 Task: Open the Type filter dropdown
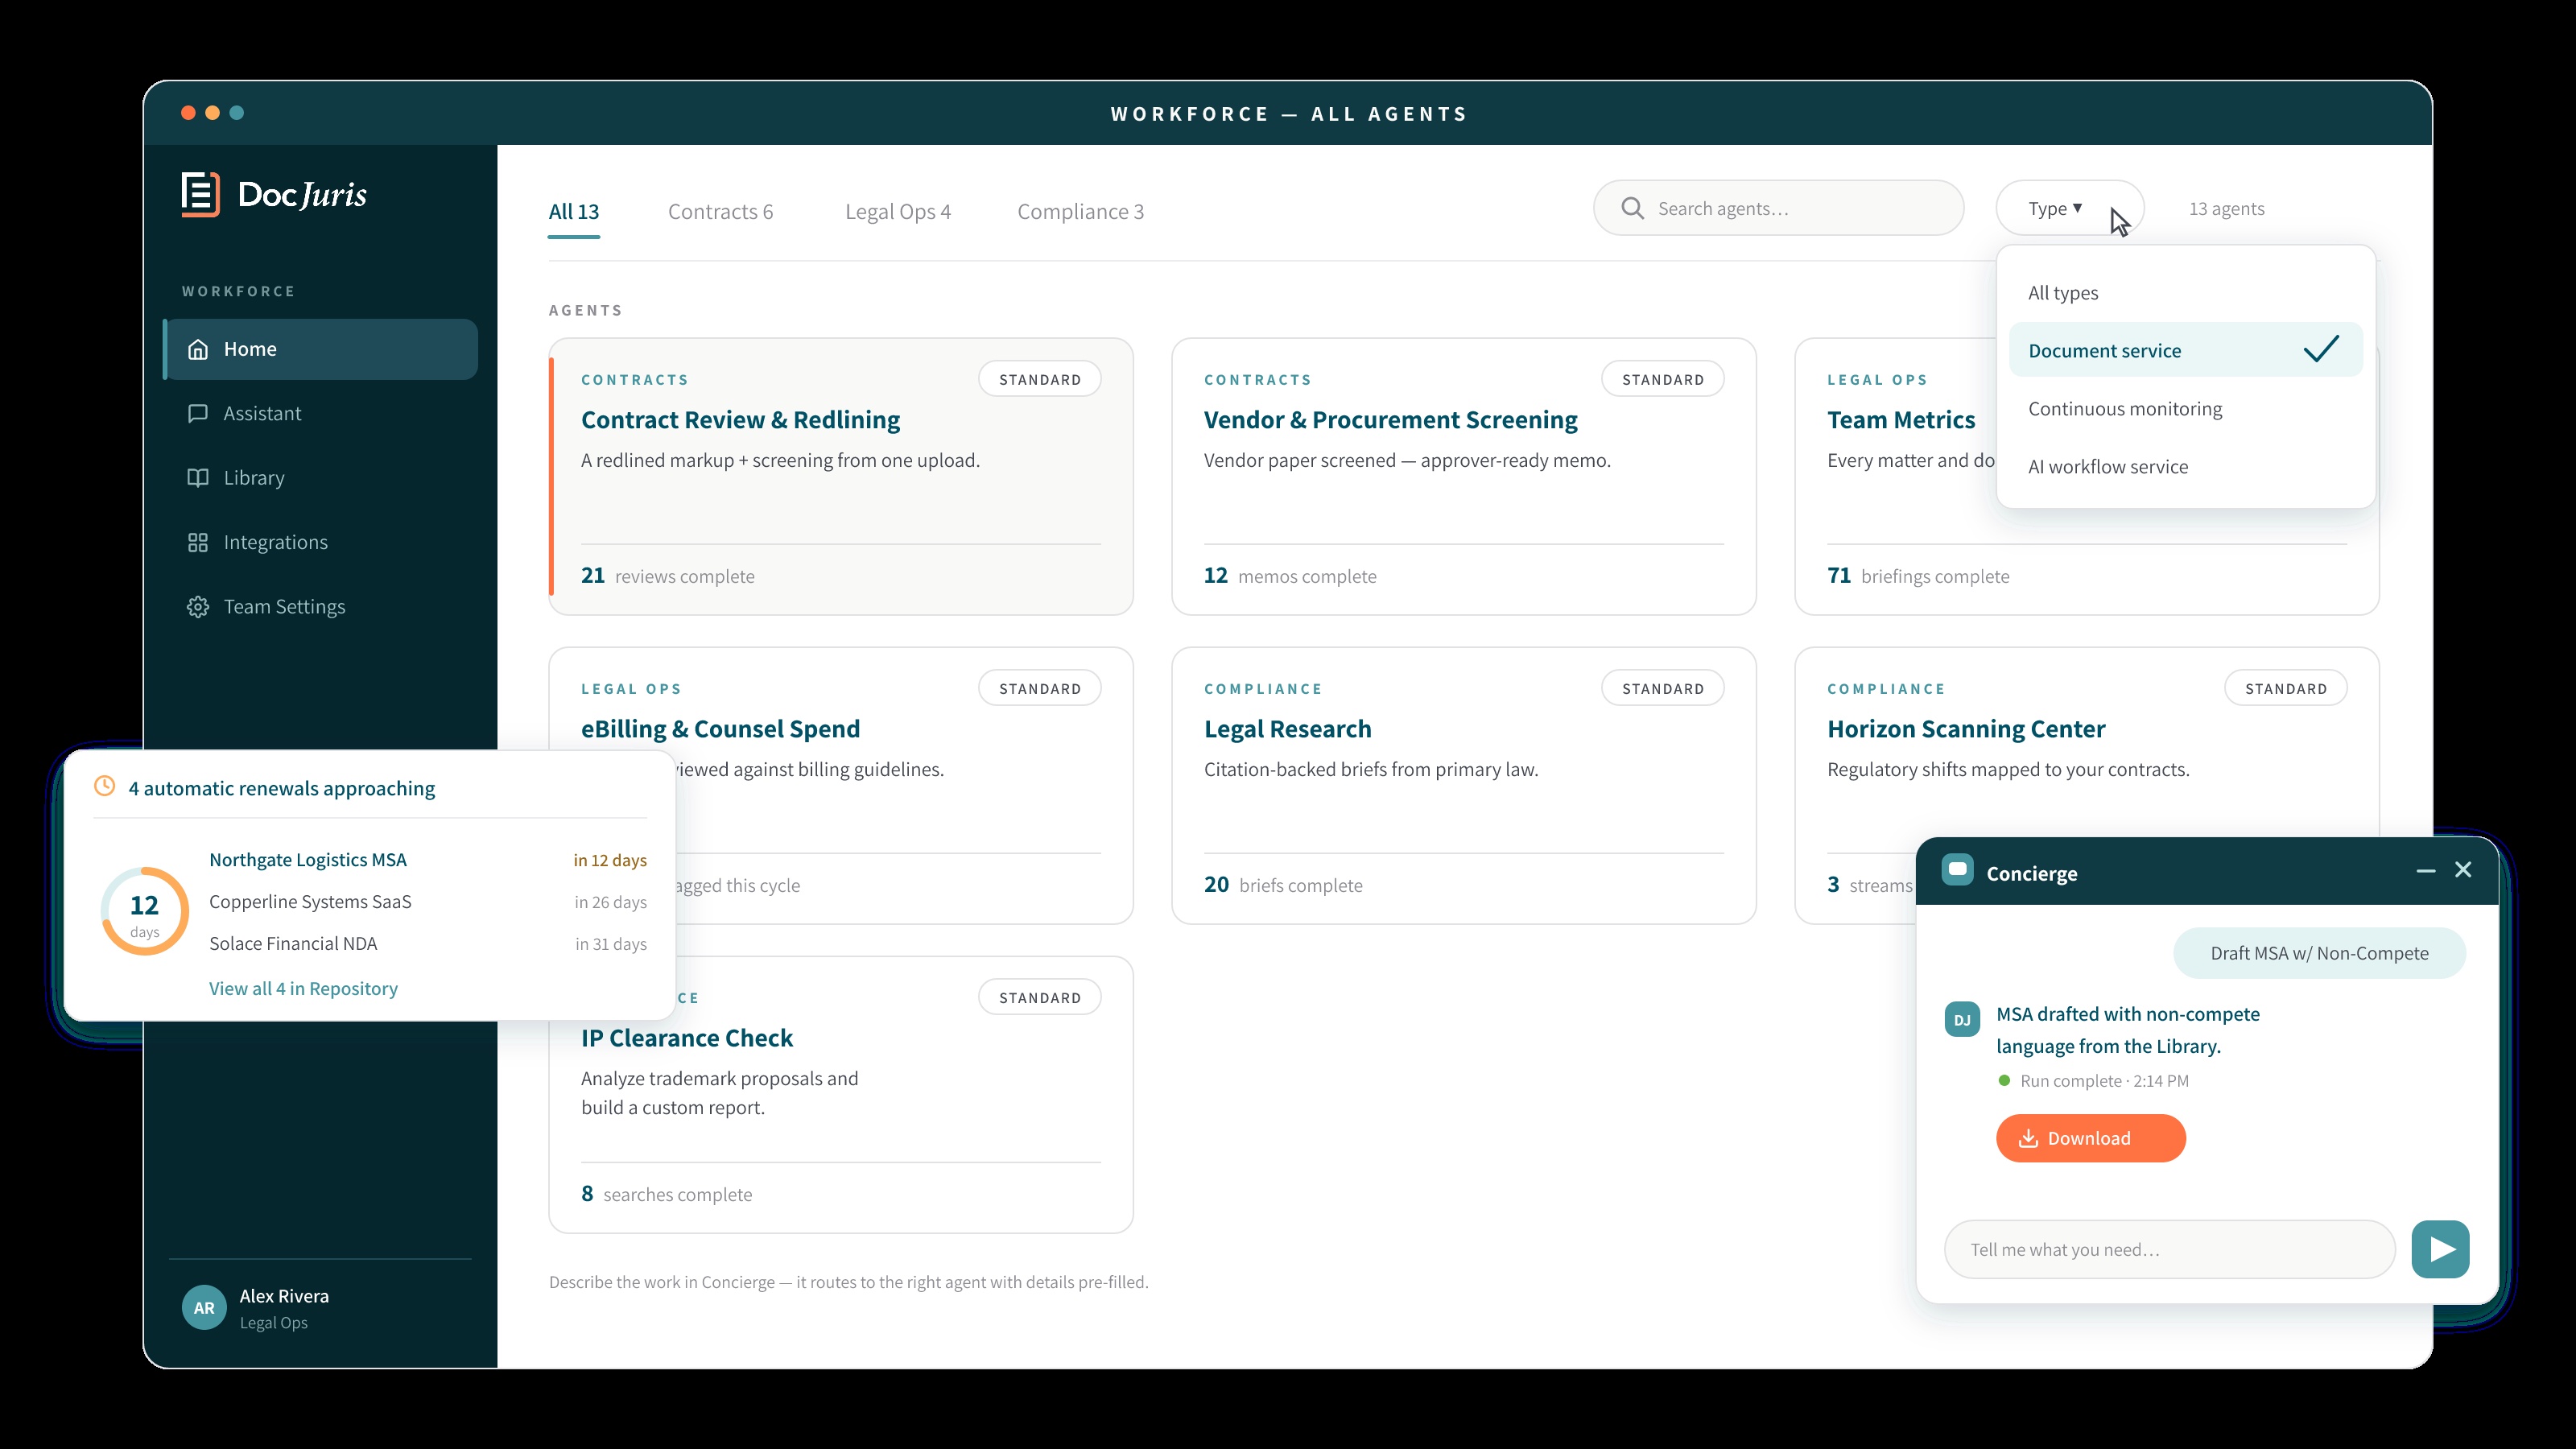2069,208
